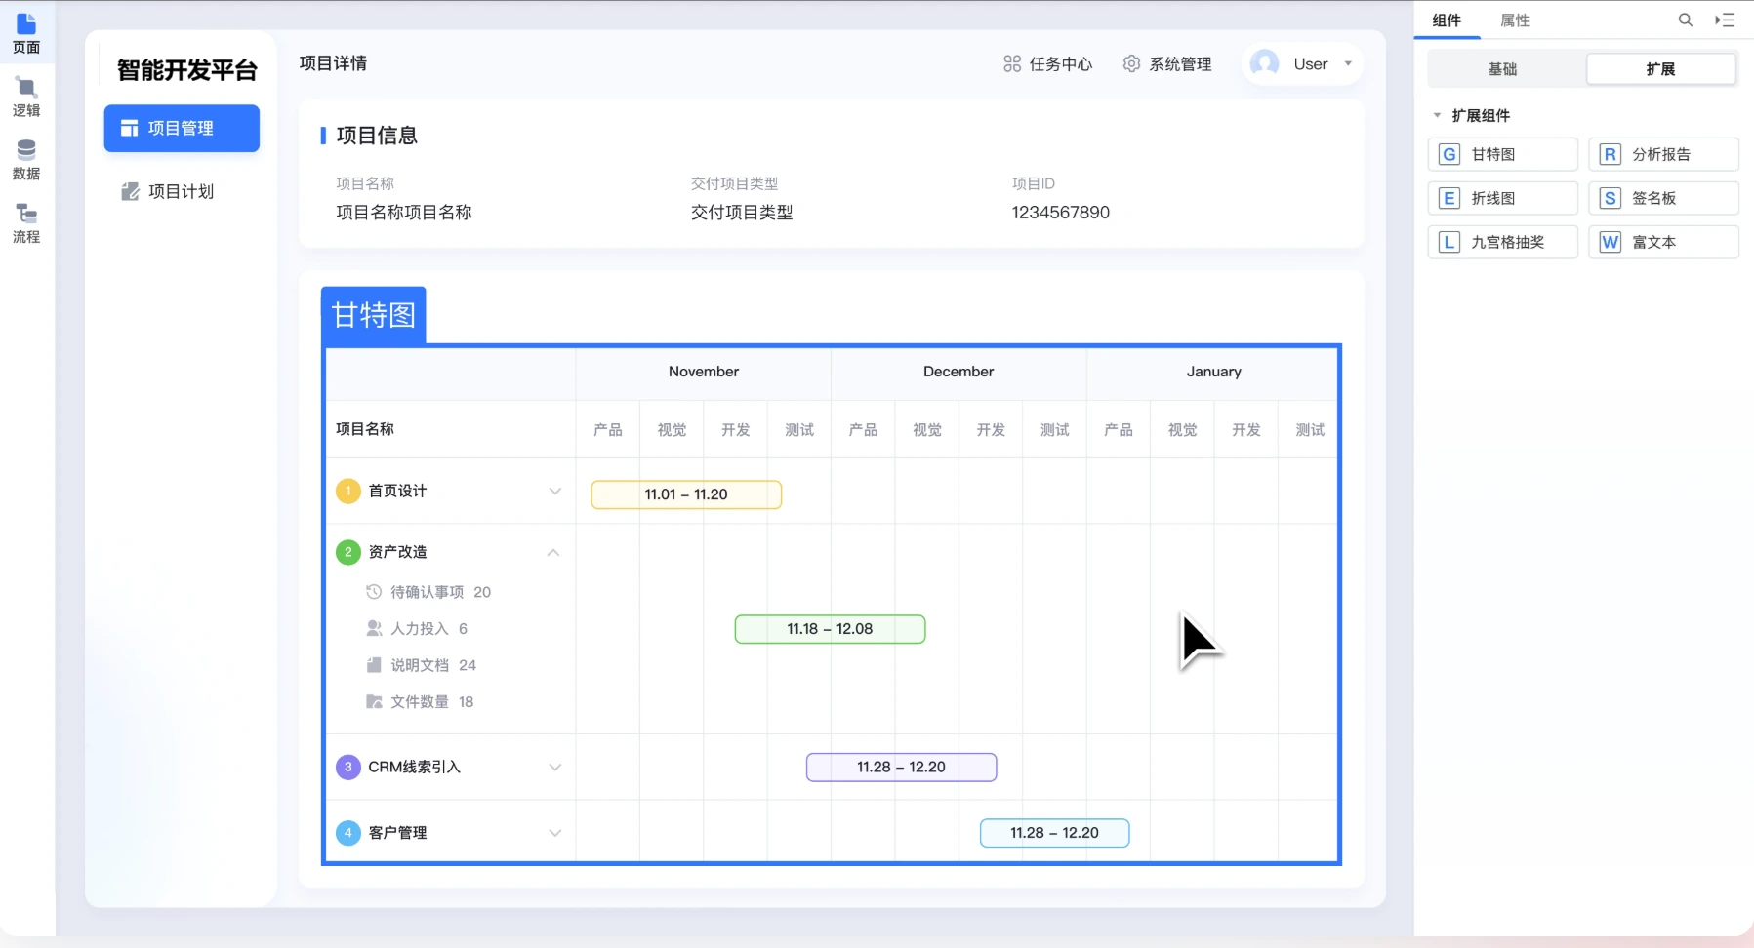This screenshot has width=1754, height=948.
Task: Switch to the 基础 segment toggle
Action: (1502, 69)
